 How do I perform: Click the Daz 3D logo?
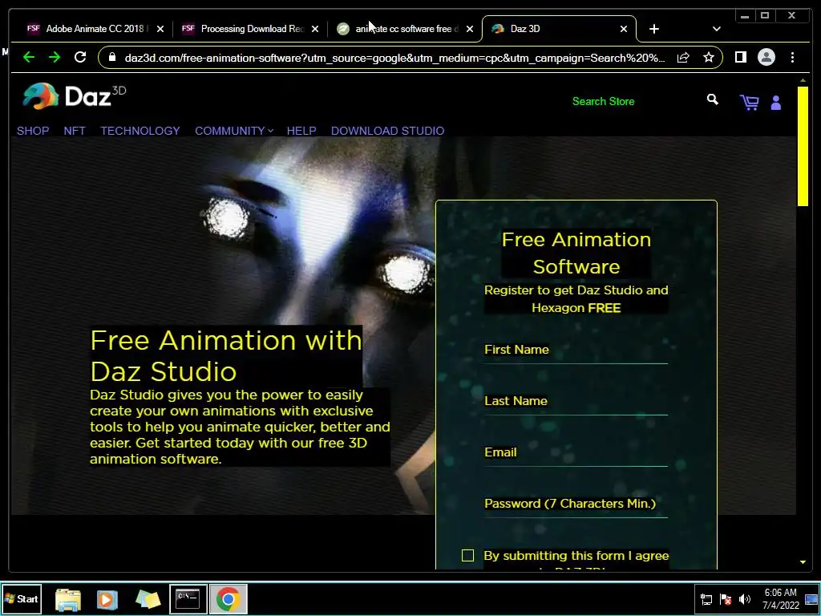[74, 96]
